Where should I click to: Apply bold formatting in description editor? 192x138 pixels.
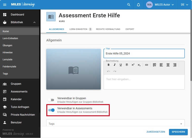coord(109,65)
